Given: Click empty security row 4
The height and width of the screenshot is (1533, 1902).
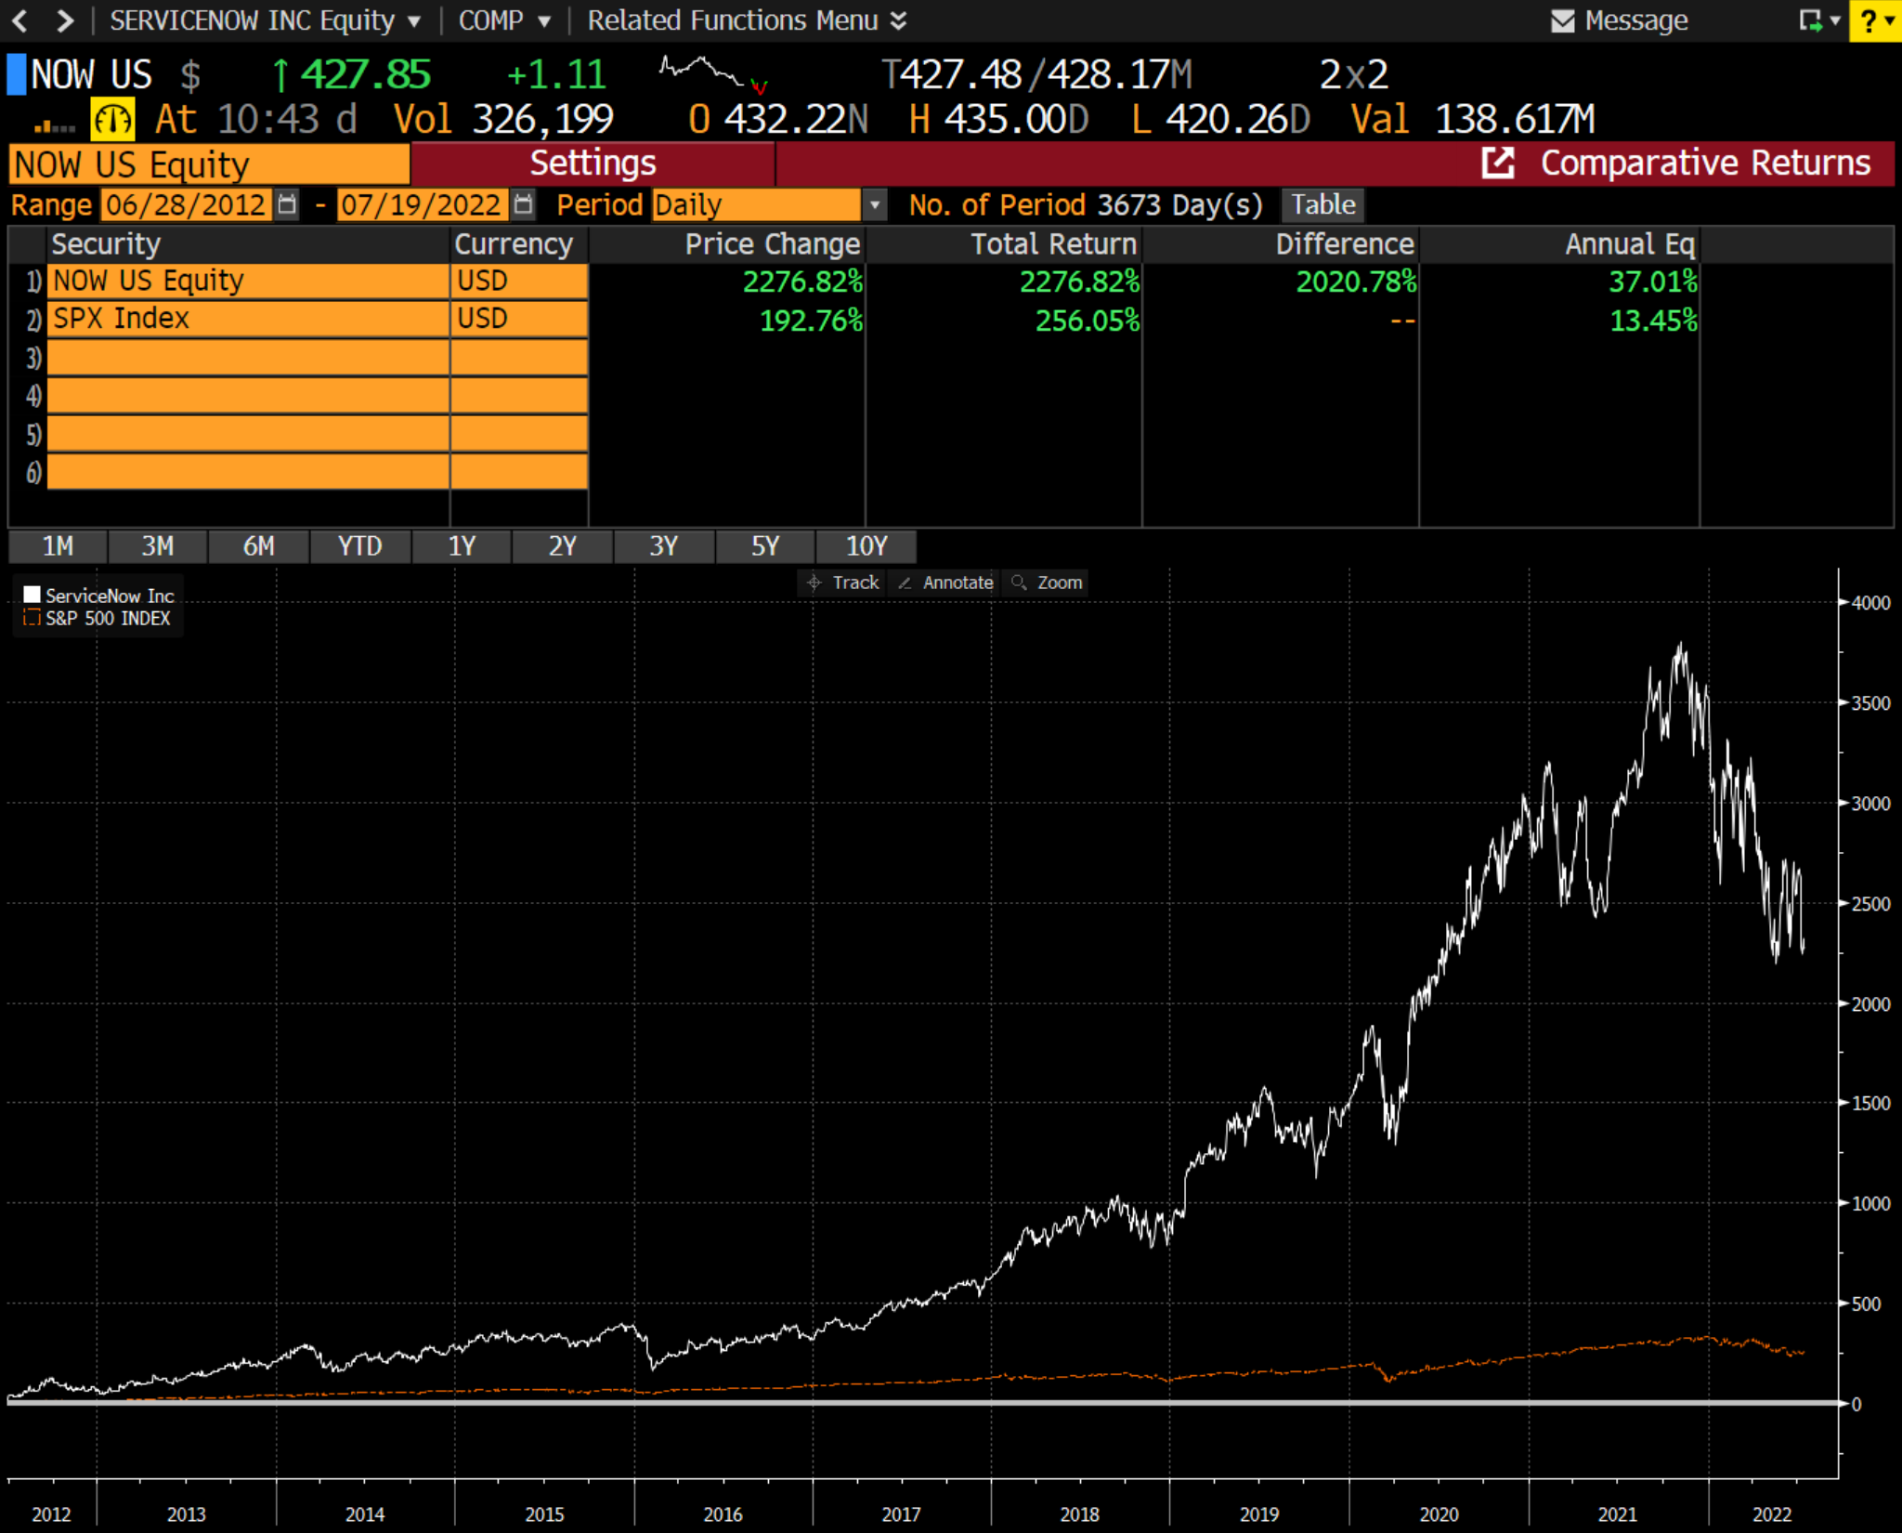Looking at the screenshot, I should point(248,396).
